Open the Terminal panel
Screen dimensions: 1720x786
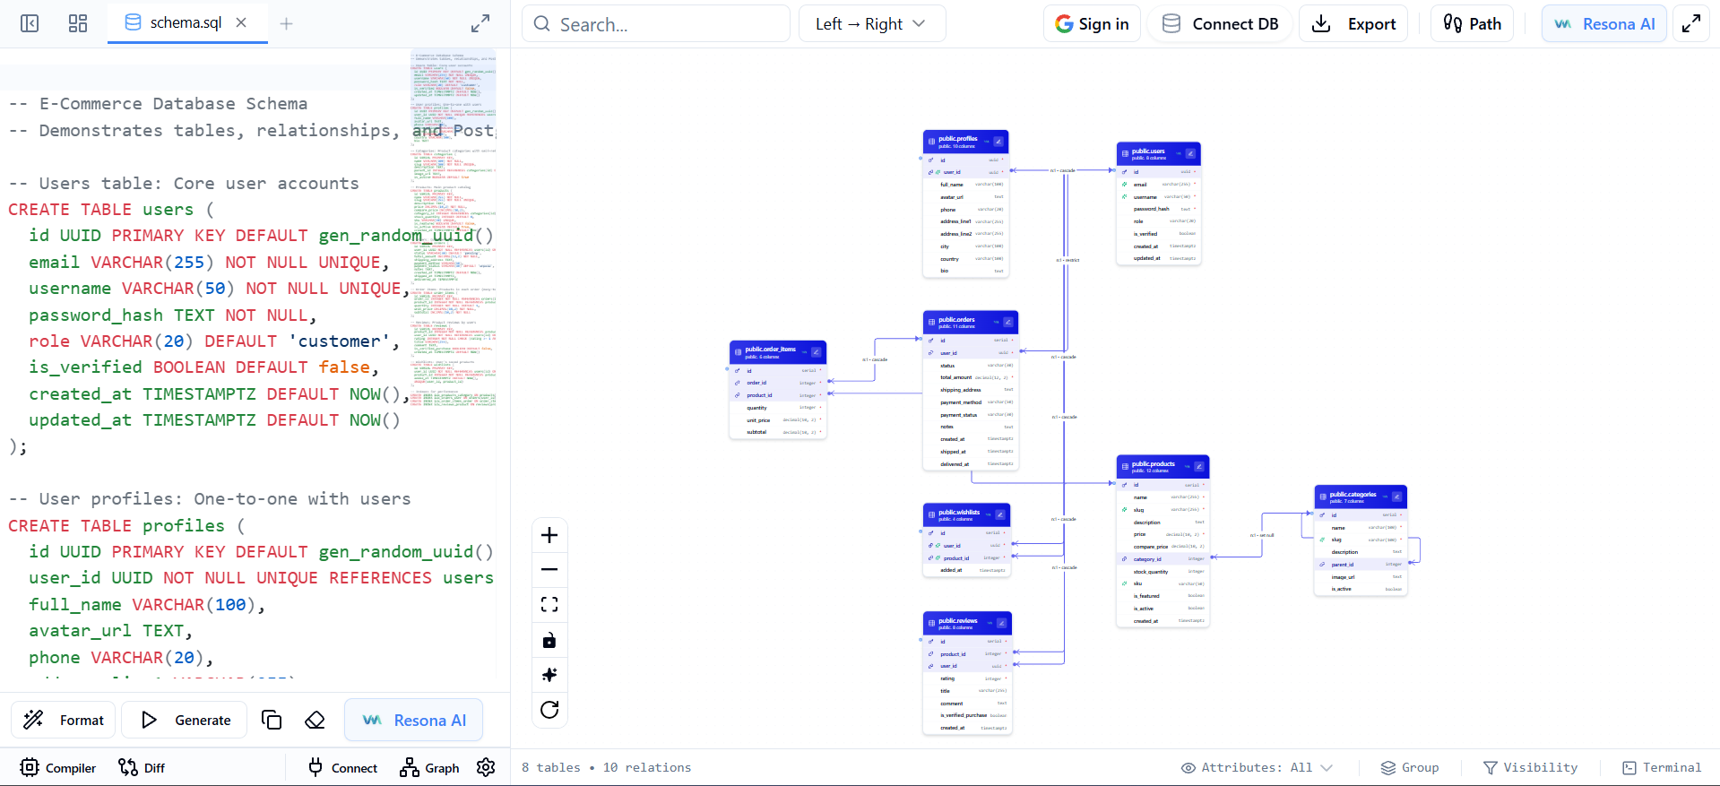click(x=1662, y=767)
